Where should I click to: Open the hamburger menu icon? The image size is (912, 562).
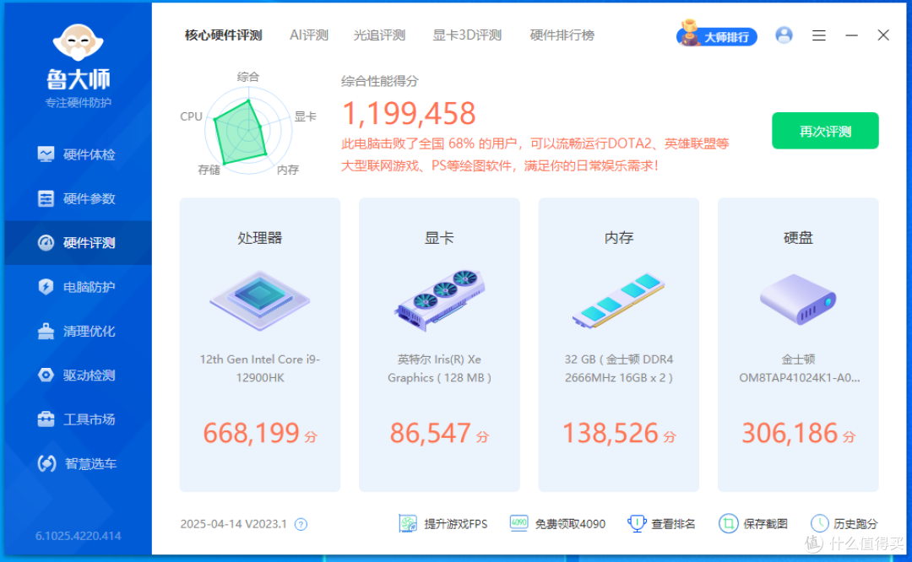(819, 36)
